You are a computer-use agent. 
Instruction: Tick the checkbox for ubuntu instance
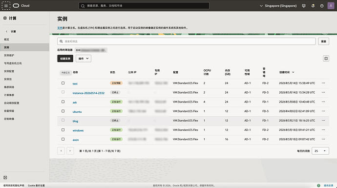point(63,111)
